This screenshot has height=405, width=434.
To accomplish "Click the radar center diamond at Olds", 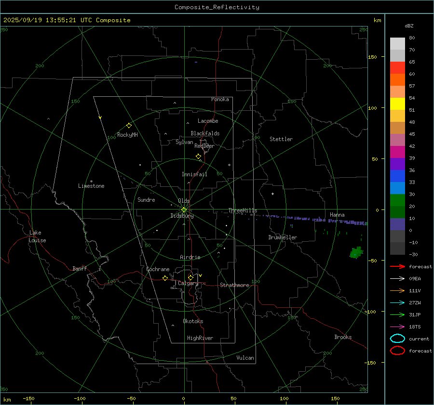I will click(184, 209).
